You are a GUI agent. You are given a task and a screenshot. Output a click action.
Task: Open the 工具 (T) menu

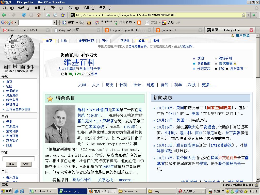89,8
